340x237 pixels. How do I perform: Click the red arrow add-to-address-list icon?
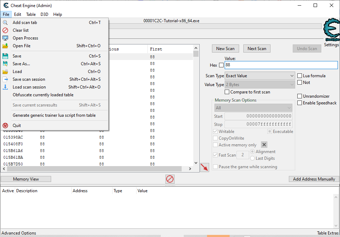coord(204,168)
